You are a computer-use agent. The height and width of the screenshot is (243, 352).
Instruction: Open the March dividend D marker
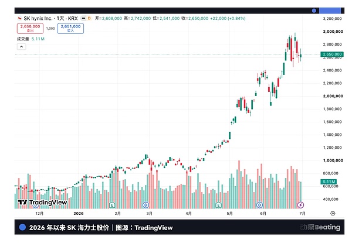point(145,205)
